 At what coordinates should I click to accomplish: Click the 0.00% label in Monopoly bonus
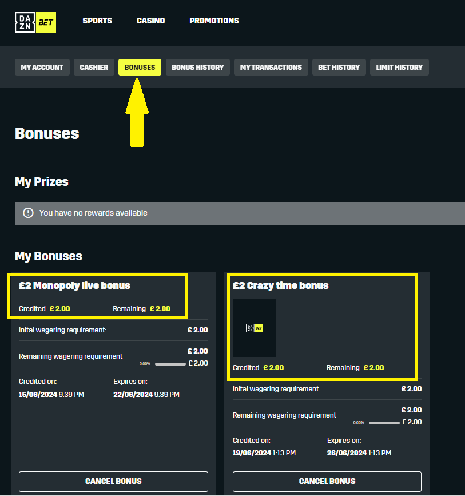click(x=145, y=364)
